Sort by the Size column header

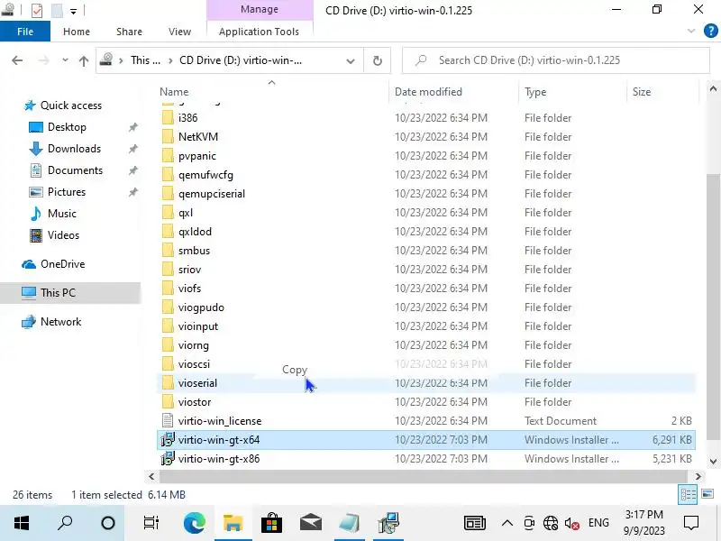pos(642,92)
